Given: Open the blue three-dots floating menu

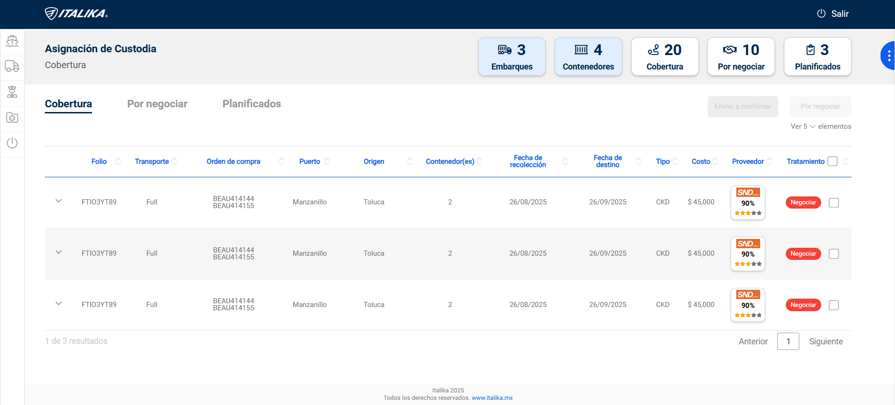Looking at the screenshot, I should (x=888, y=56).
